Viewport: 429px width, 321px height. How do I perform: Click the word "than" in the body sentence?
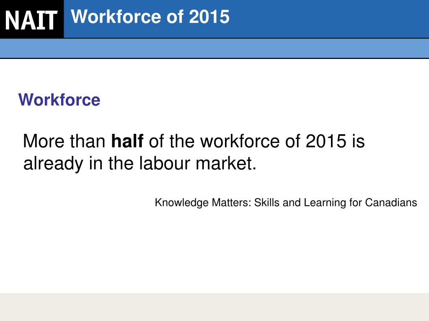88,141
